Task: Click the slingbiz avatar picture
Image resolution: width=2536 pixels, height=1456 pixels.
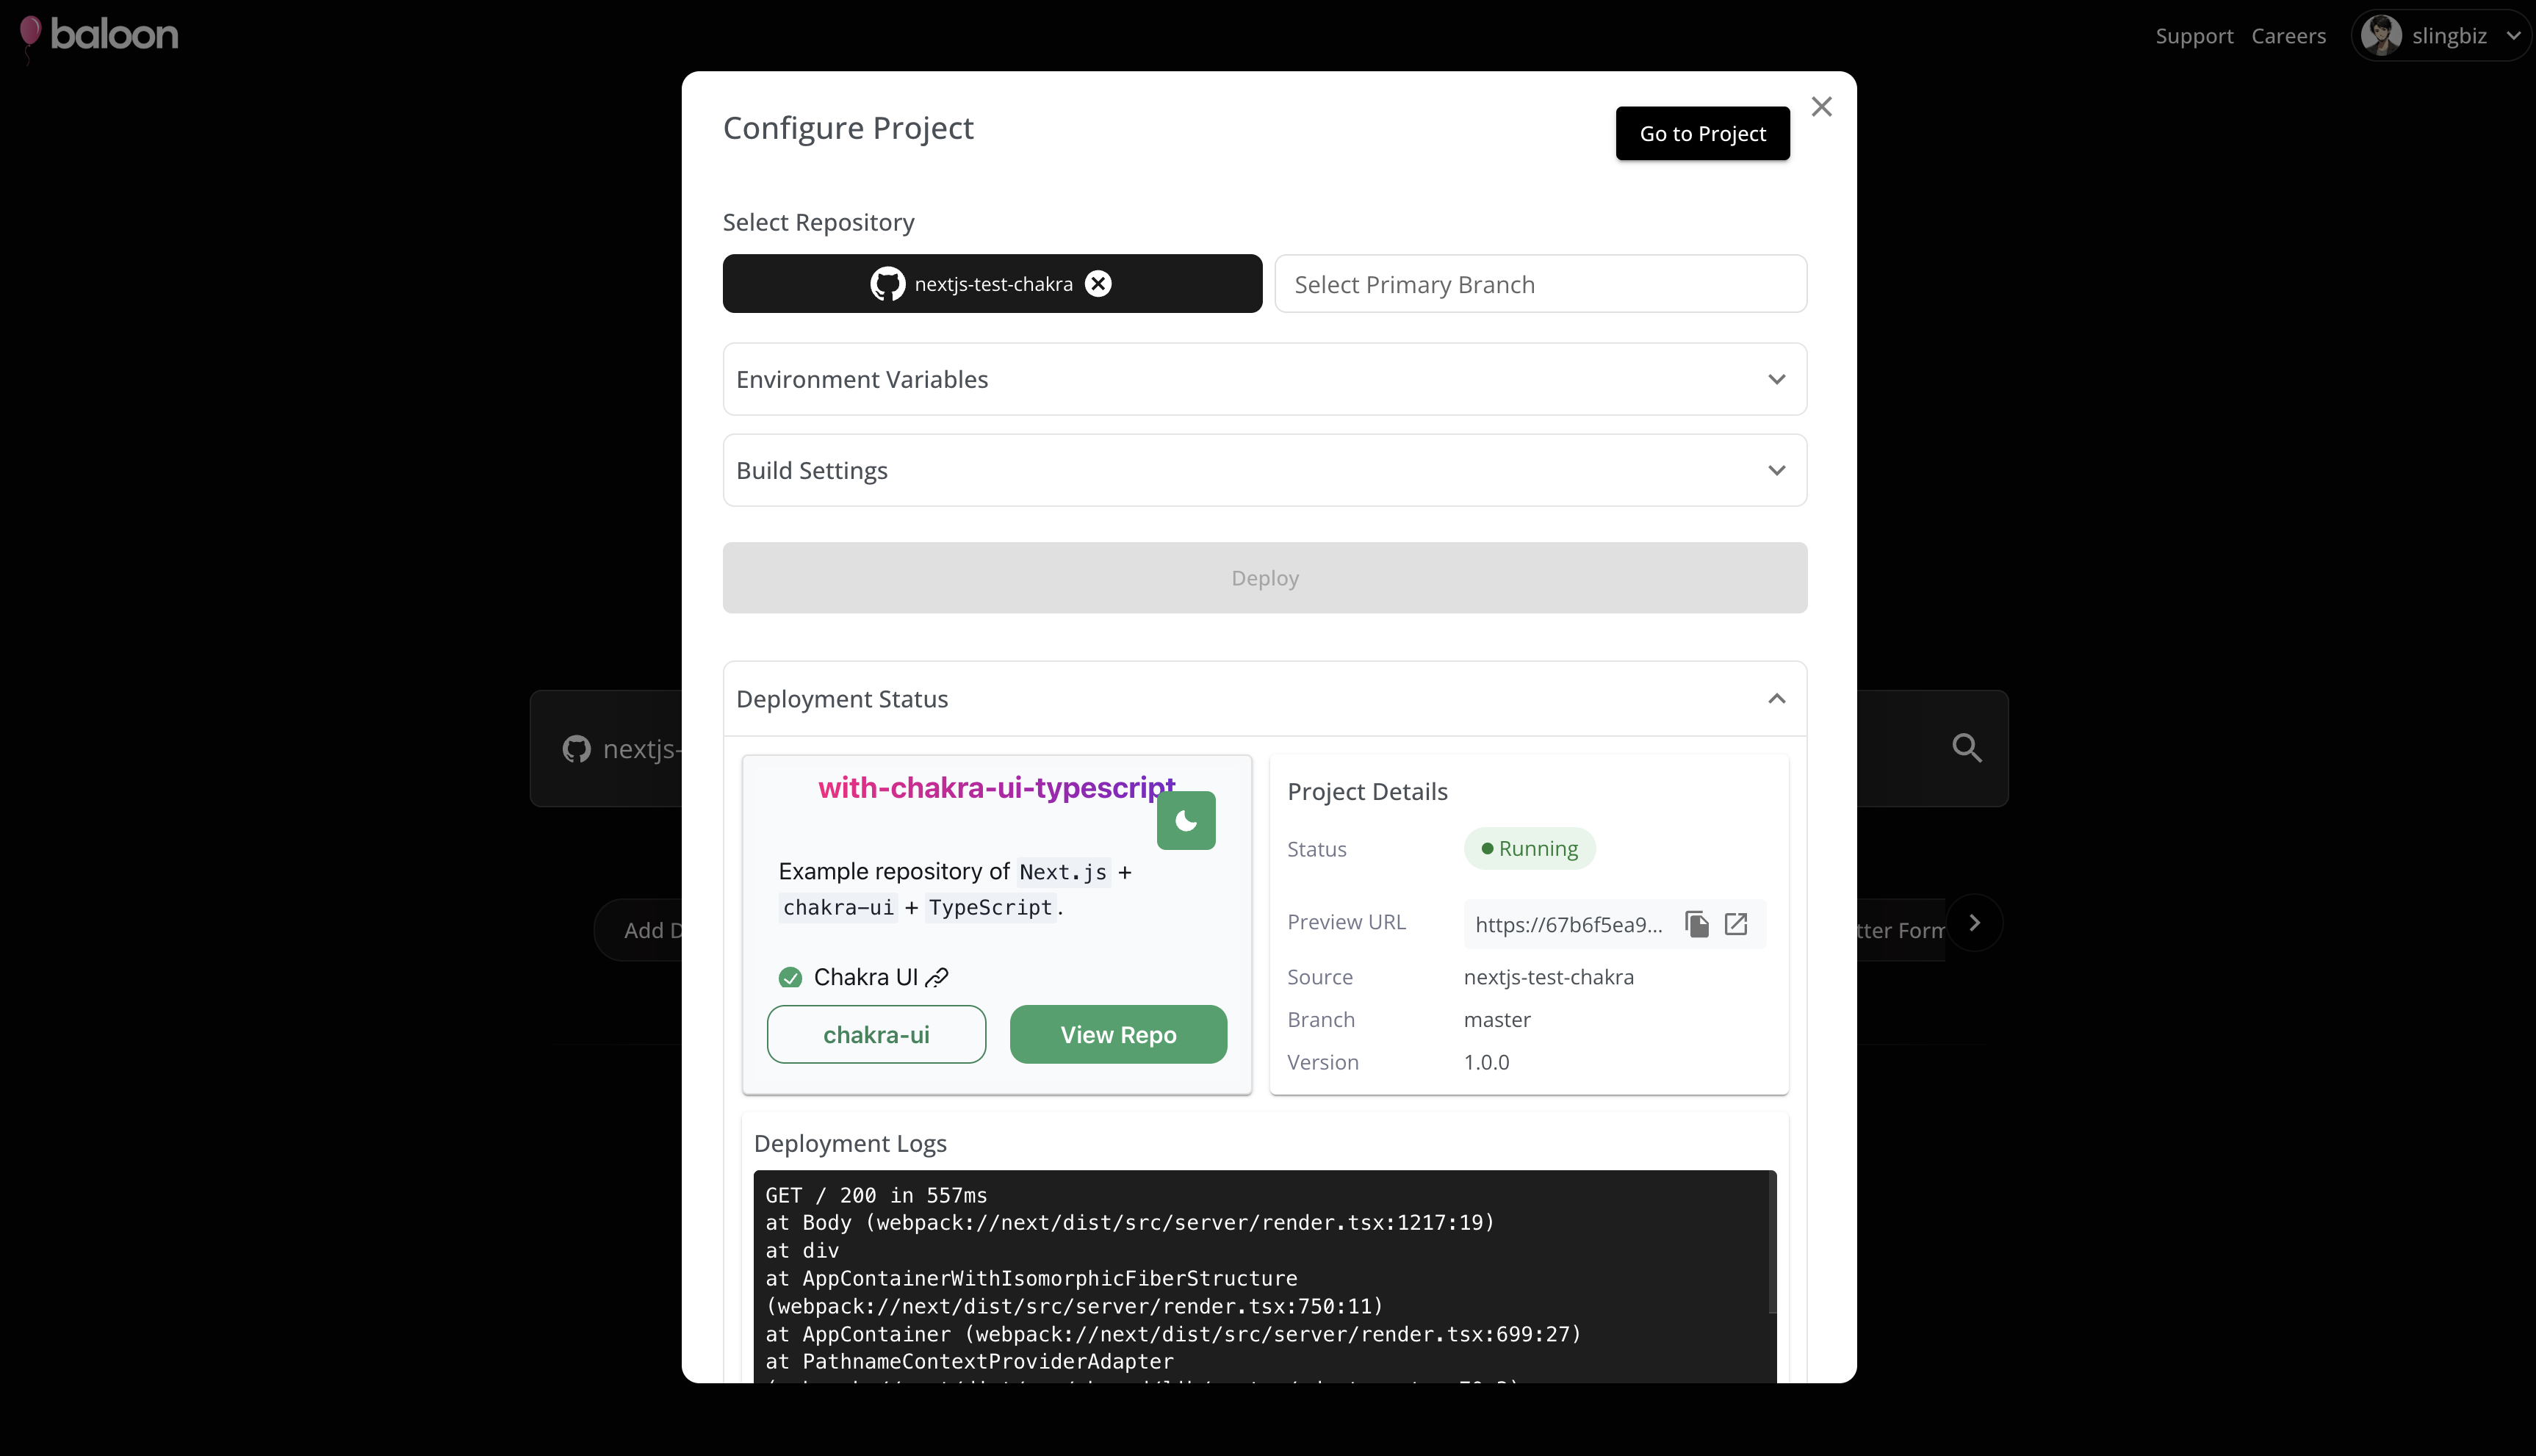Action: click(2381, 36)
